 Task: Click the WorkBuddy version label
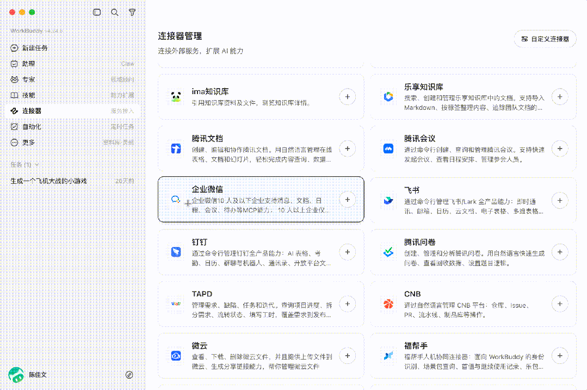[x=36, y=30]
